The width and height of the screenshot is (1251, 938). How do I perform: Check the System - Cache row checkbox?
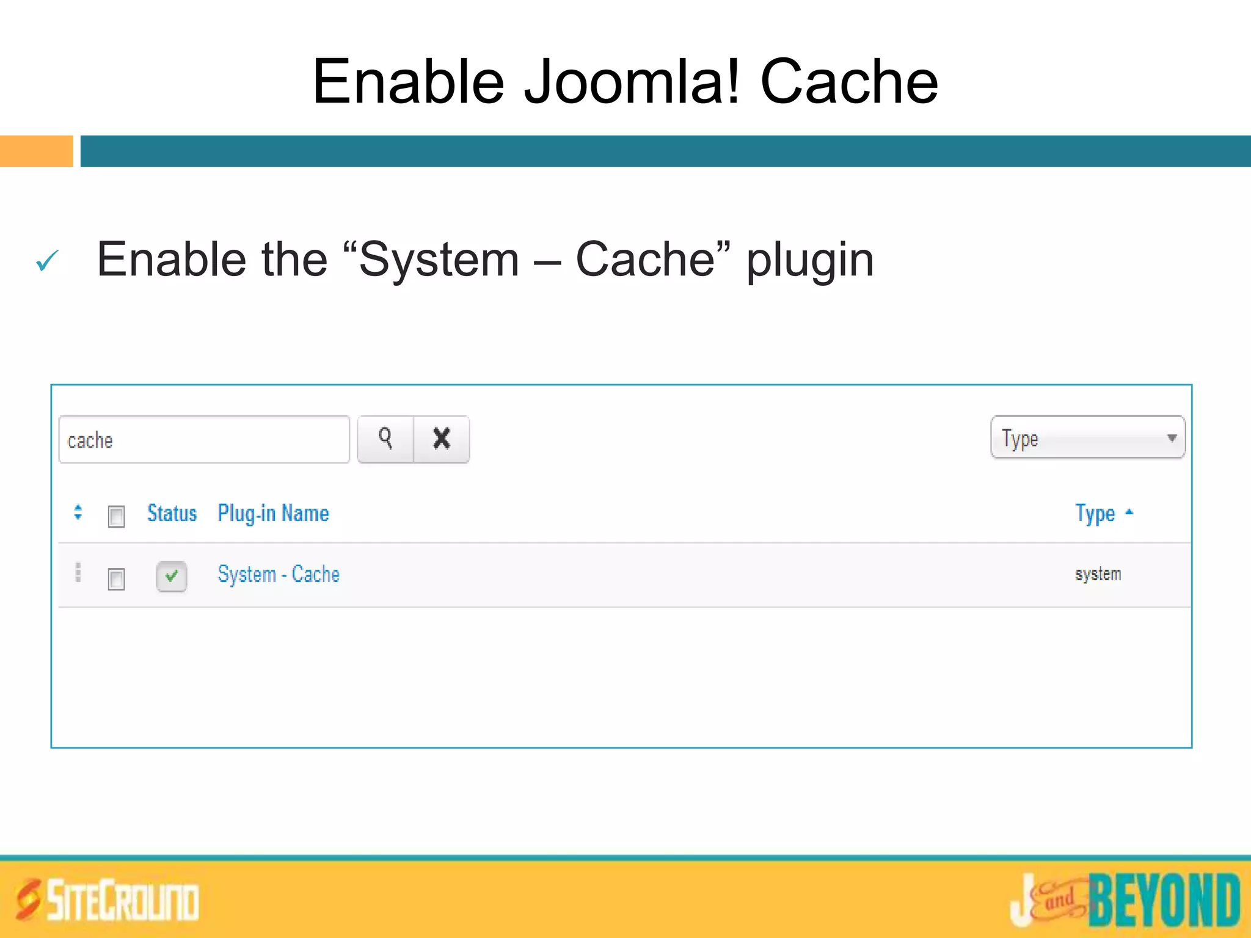point(116,579)
